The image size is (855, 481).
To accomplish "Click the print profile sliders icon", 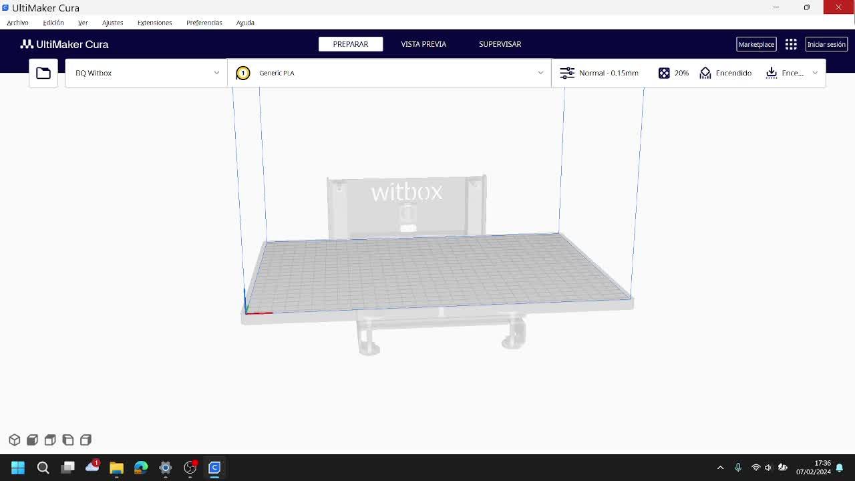I will pyautogui.click(x=567, y=73).
